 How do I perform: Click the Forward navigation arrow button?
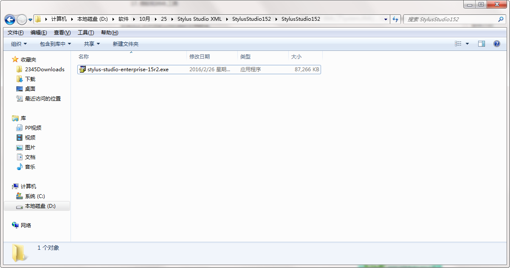coord(22,20)
